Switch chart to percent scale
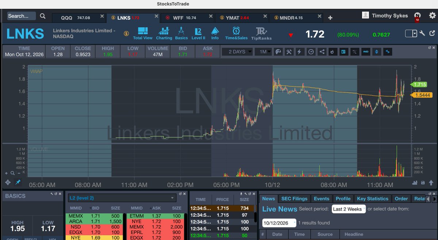Screen dimensions: 438x240 coord(354,52)
